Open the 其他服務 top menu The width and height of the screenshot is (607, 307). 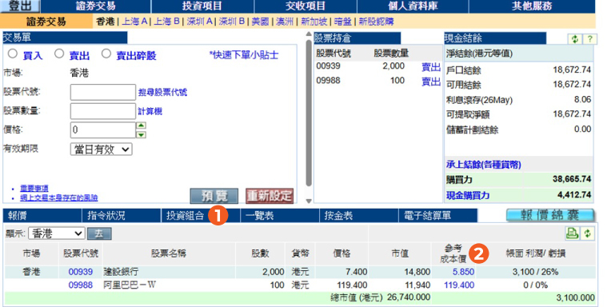tap(532, 6)
